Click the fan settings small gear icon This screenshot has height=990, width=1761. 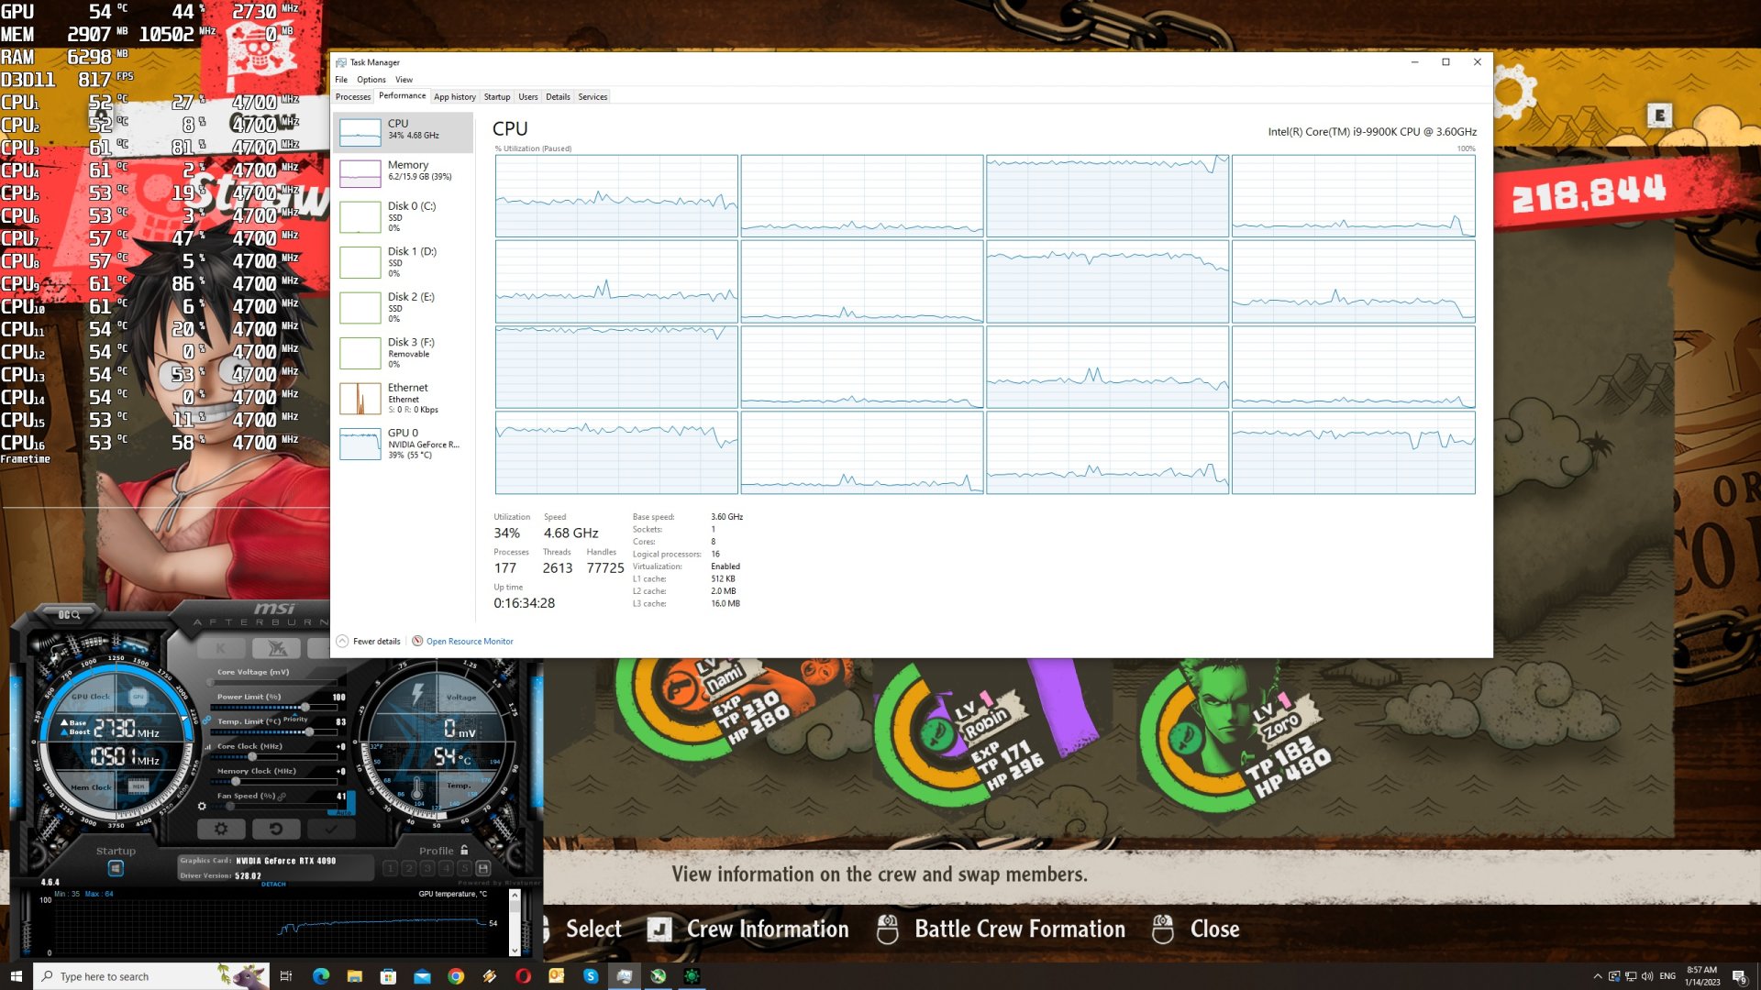(202, 807)
